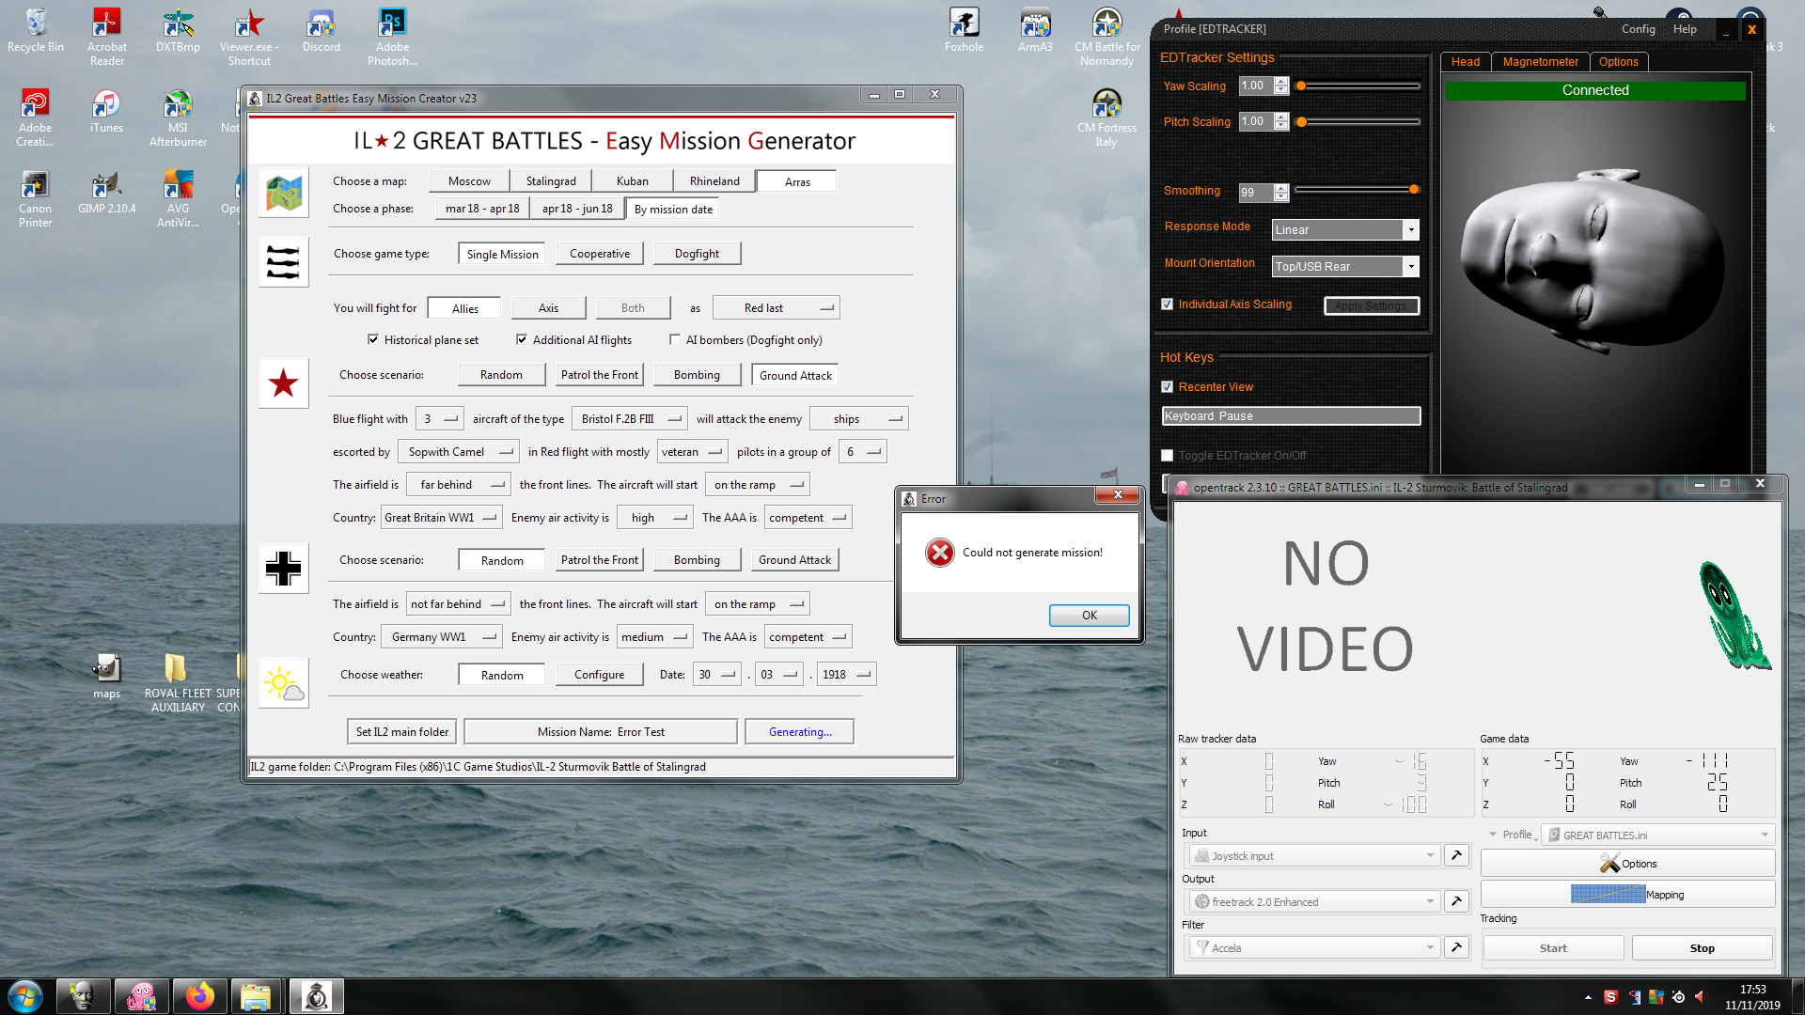Open the Filter Accela settings button
This screenshot has width=1805, height=1015.
pos(1456,947)
